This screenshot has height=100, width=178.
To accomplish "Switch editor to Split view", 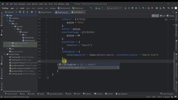I will point(162,16).
